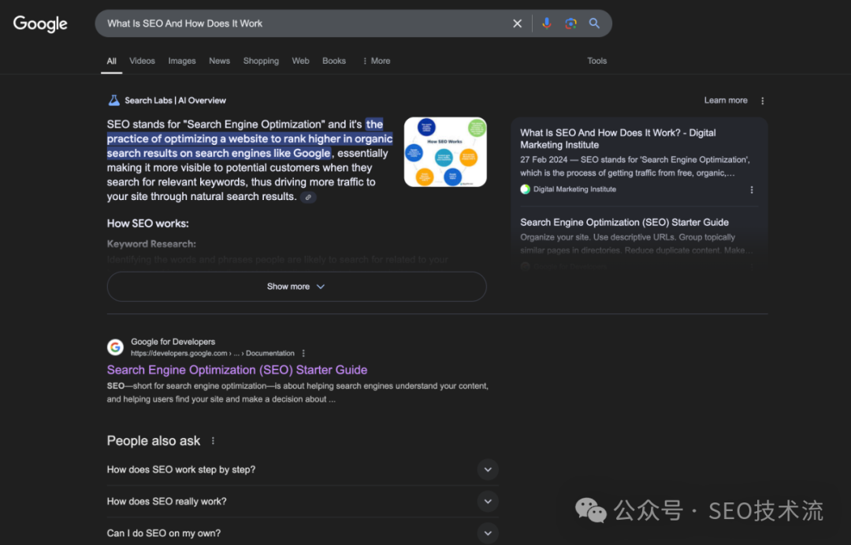Switch to the Images tab
The image size is (851, 545).
181,61
